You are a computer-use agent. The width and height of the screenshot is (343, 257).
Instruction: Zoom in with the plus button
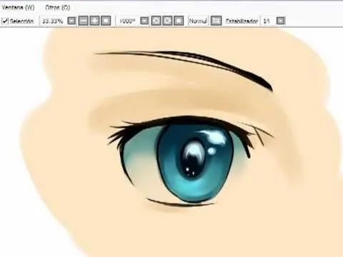coord(94,21)
